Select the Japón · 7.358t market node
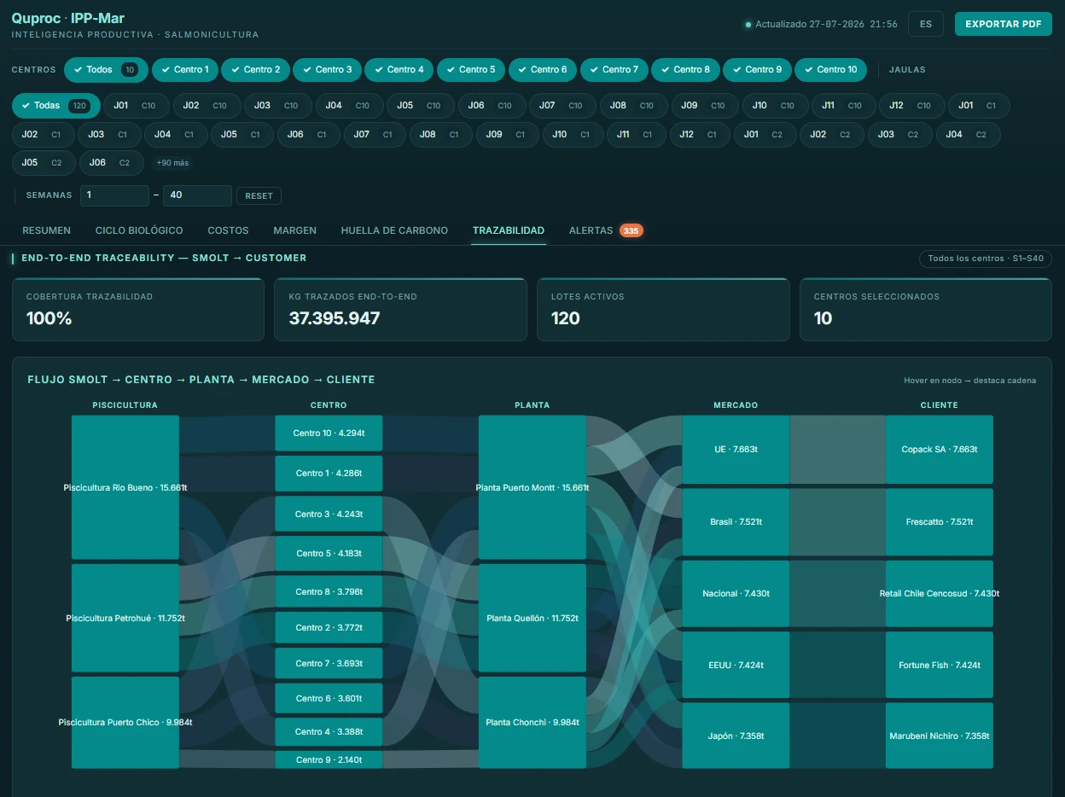Image resolution: width=1065 pixels, height=797 pixels. tap(736, 736)
